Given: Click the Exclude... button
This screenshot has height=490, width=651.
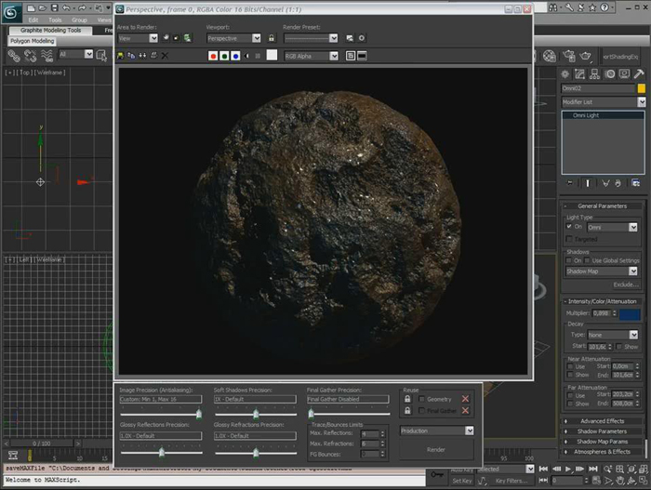Looking at the screenshot, I should click(x=625, y=285).
